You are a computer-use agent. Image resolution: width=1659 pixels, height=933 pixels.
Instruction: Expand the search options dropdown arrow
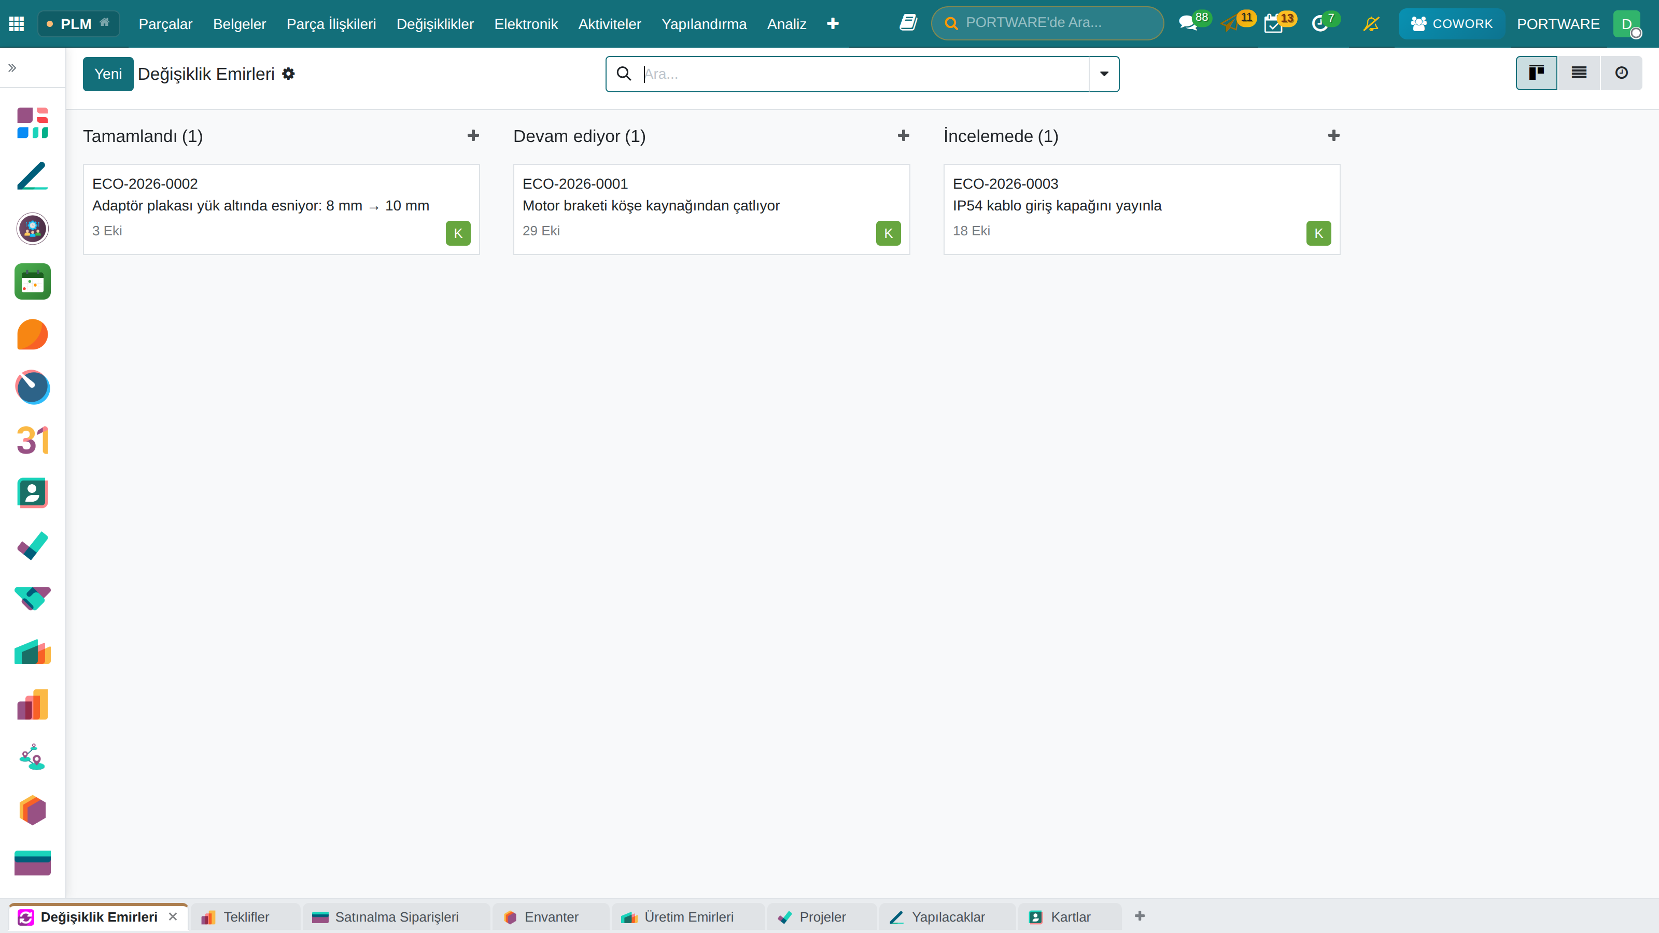click(1104, 74)
